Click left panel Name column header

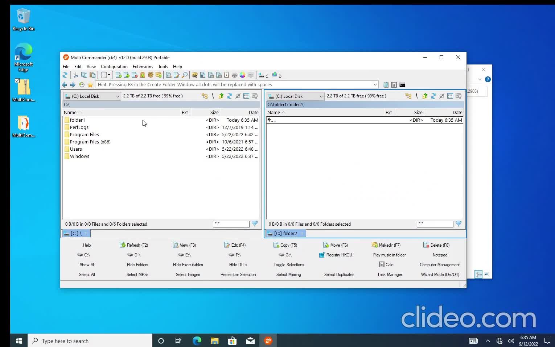tap(121, 112)
